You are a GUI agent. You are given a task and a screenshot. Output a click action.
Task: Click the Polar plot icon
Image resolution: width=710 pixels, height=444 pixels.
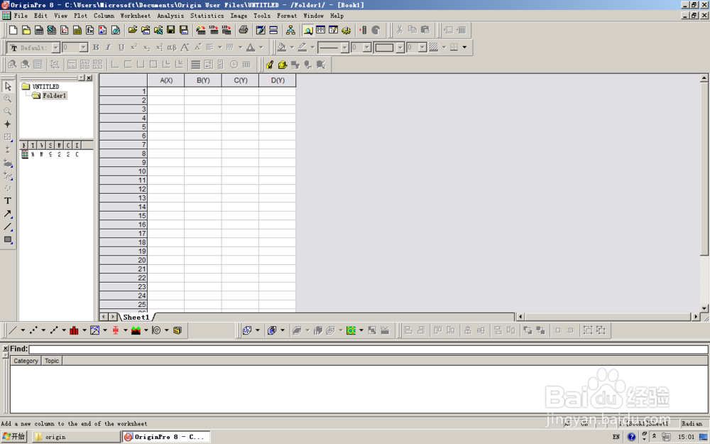[x=156, y=330]
